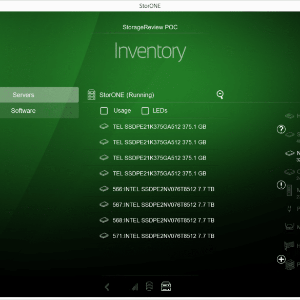
Task: Click the server rack icon beside StorONE (Running)
Action: (91, 95)
